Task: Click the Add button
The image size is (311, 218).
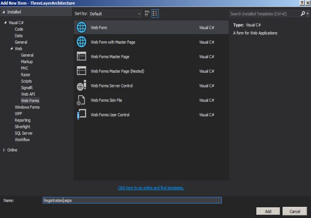Action: click(x=268, y=211)
